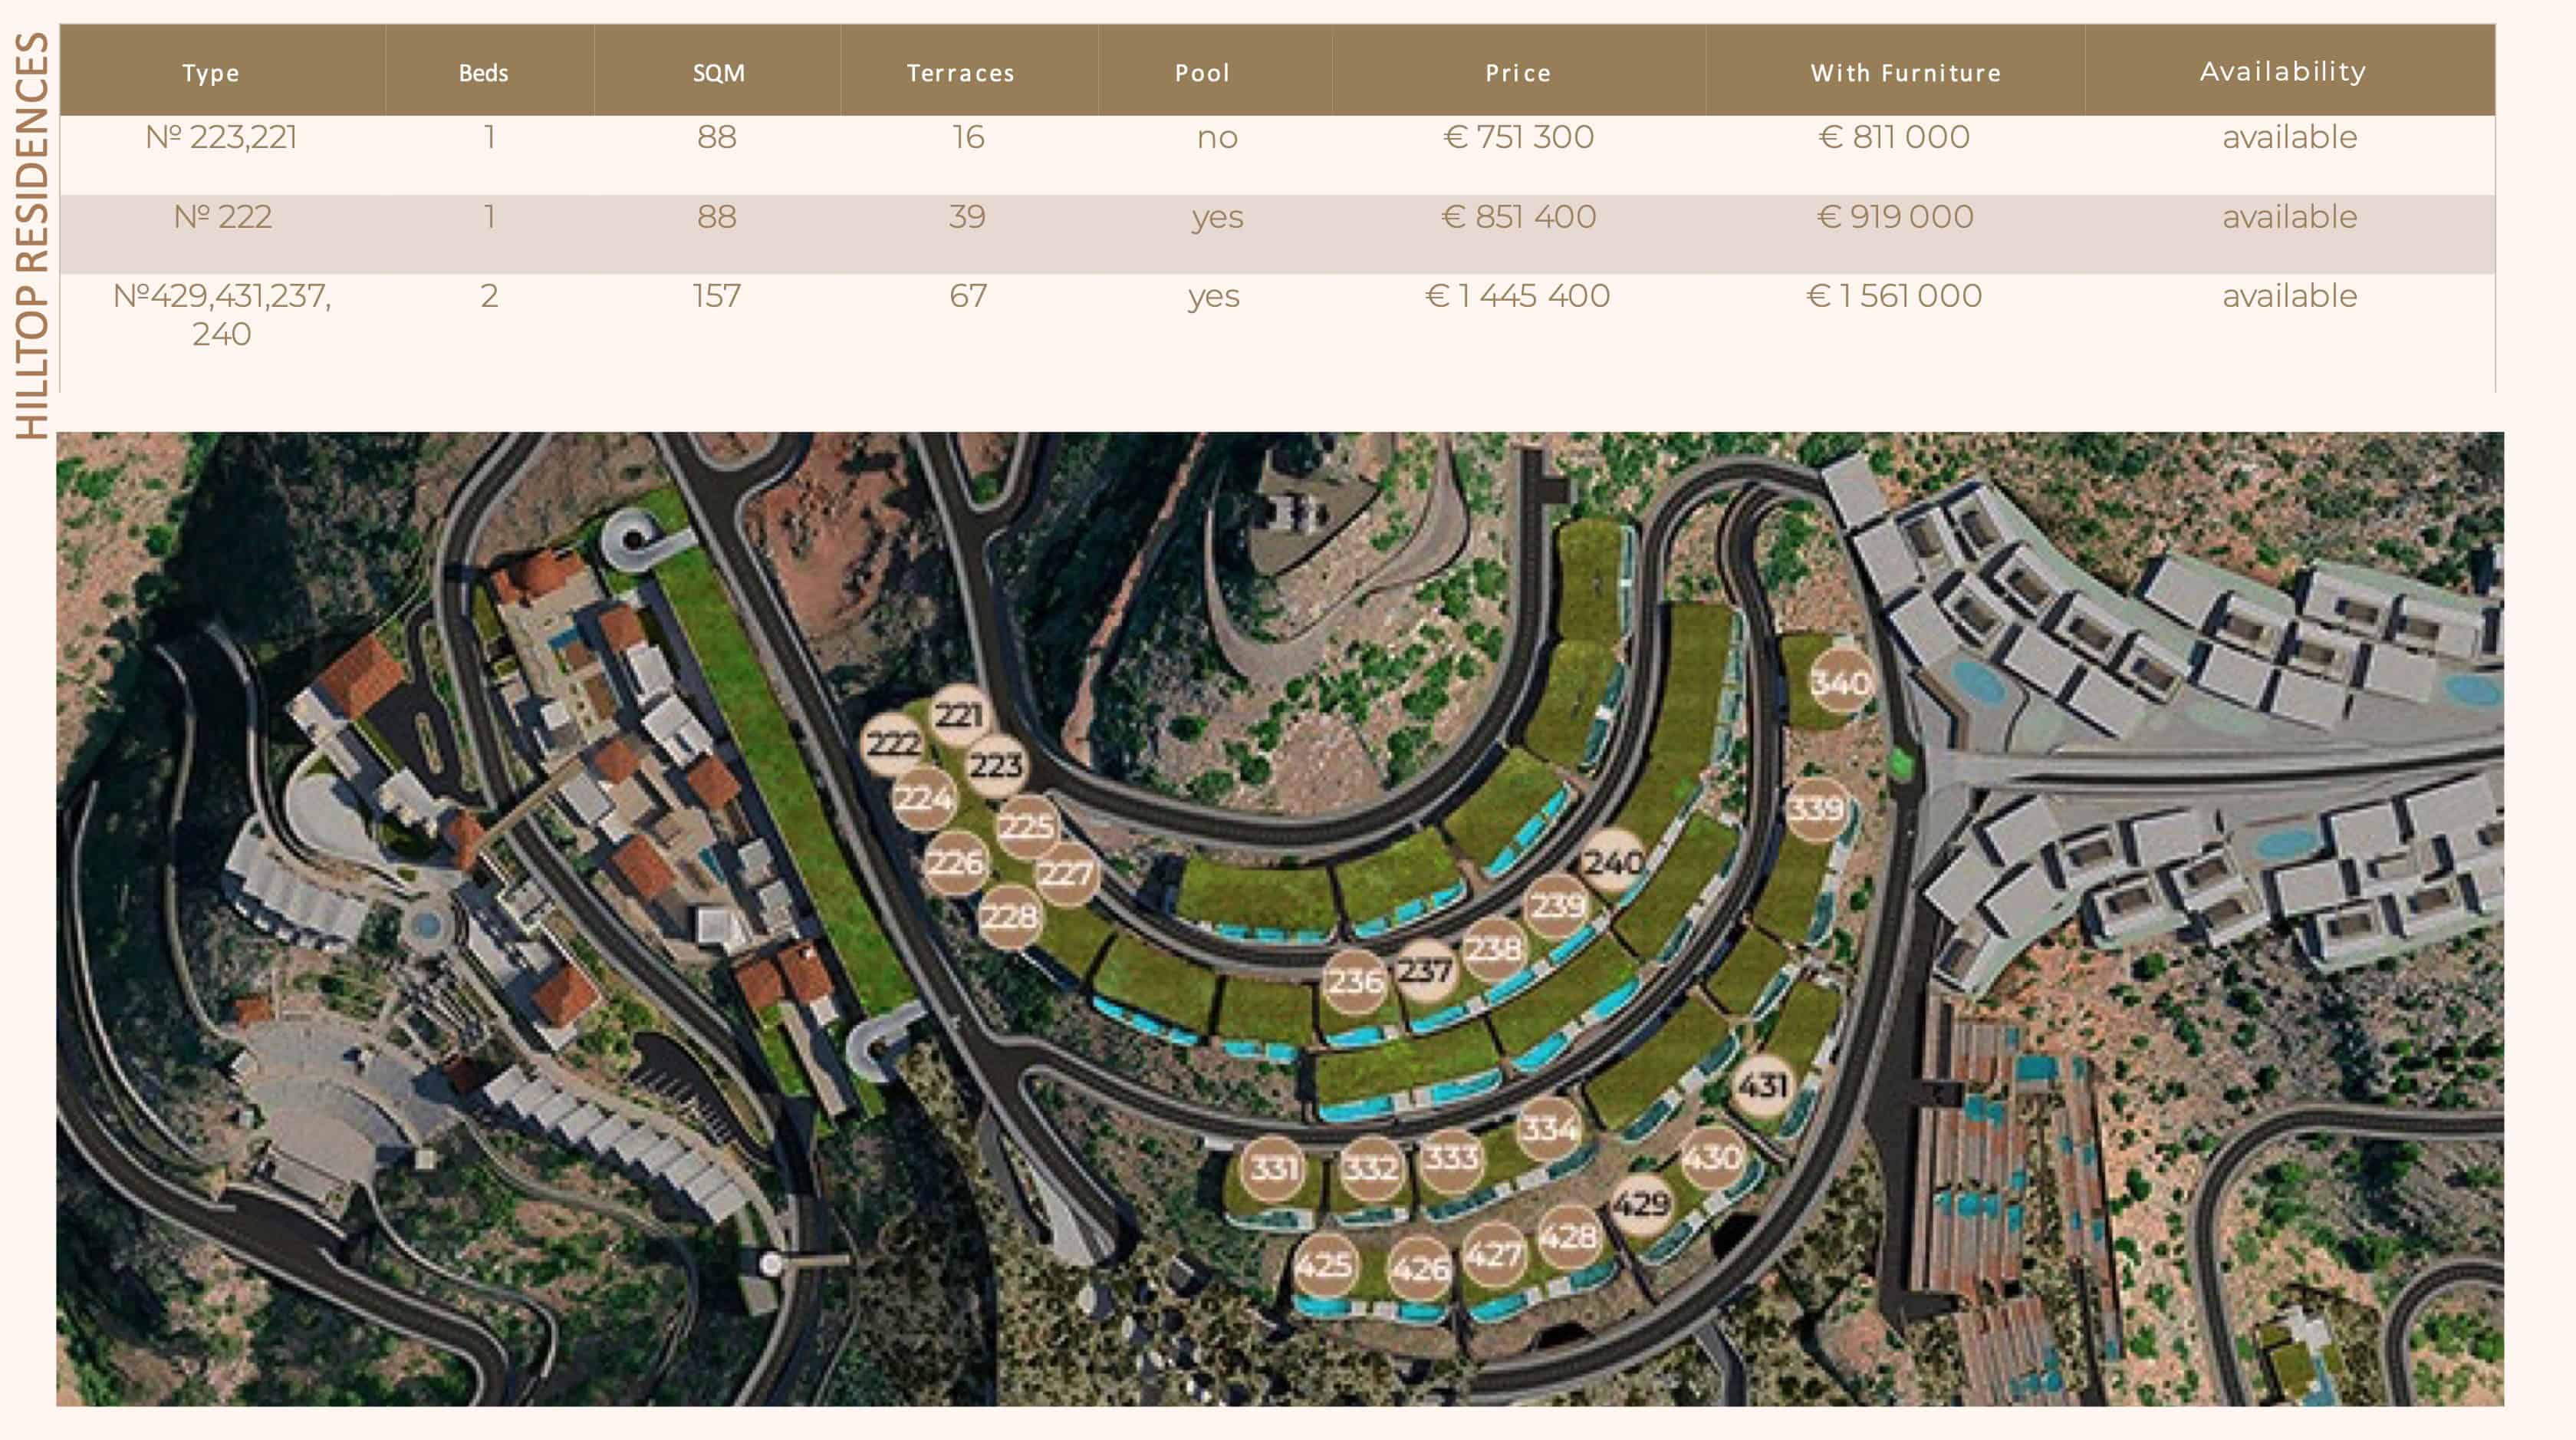The height and width of the screenshot is (1440, 2576).
Task: Click the Availability column header
Action: (2282, 72)
